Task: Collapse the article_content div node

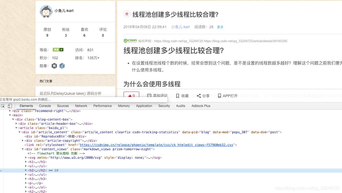Action: (20, 132)
